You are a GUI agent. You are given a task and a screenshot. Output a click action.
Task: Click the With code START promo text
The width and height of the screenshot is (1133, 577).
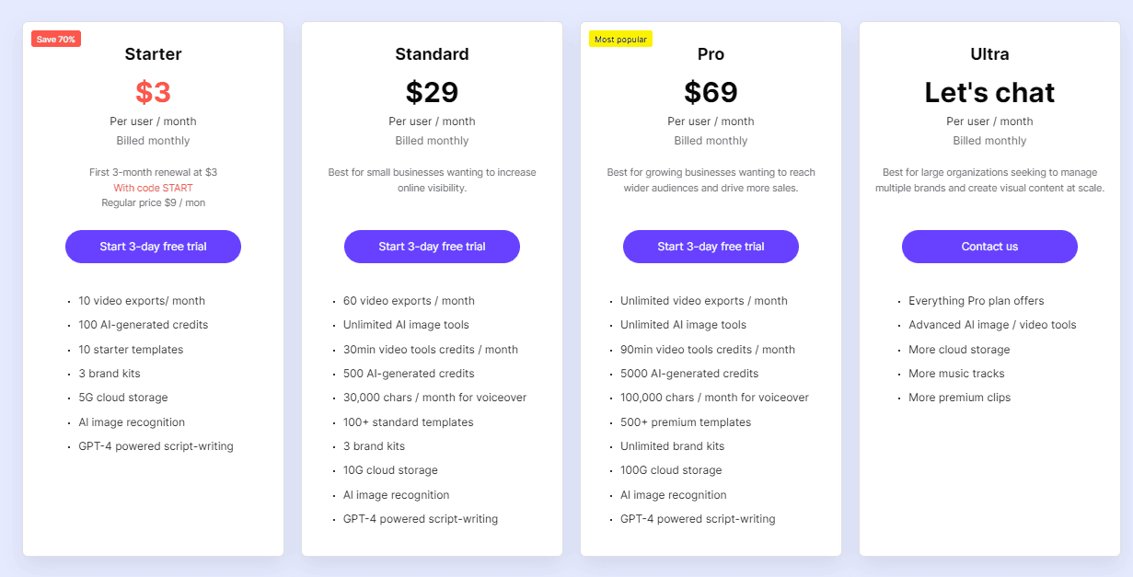[153, 187]
